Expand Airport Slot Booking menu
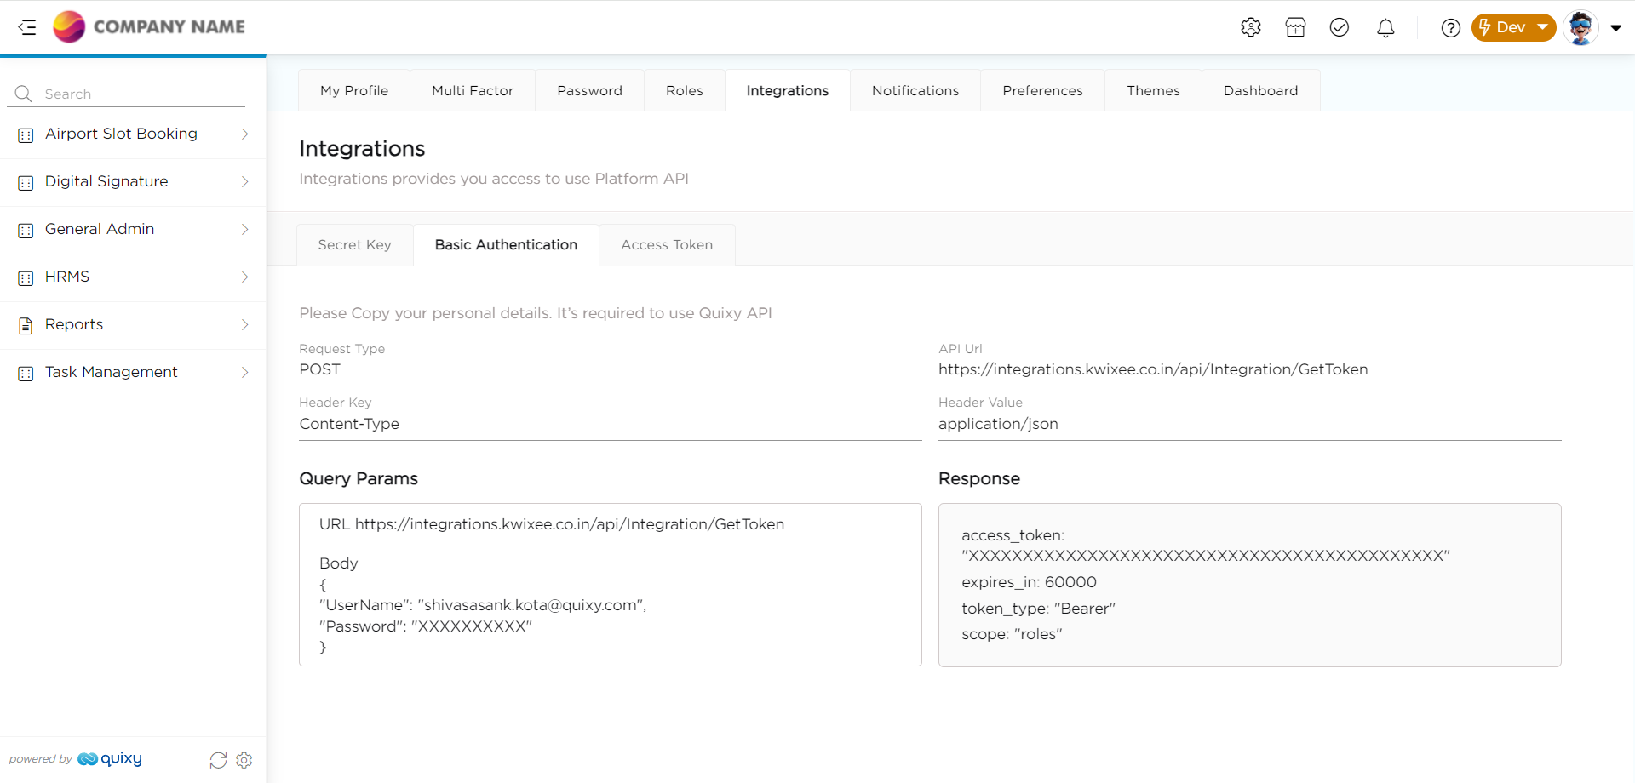 click(x=133, y=134)
